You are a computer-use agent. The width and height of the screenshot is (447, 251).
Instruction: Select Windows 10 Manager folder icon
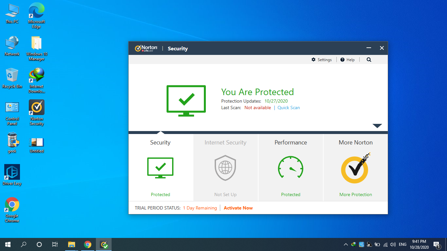click(x=37, y=48)
